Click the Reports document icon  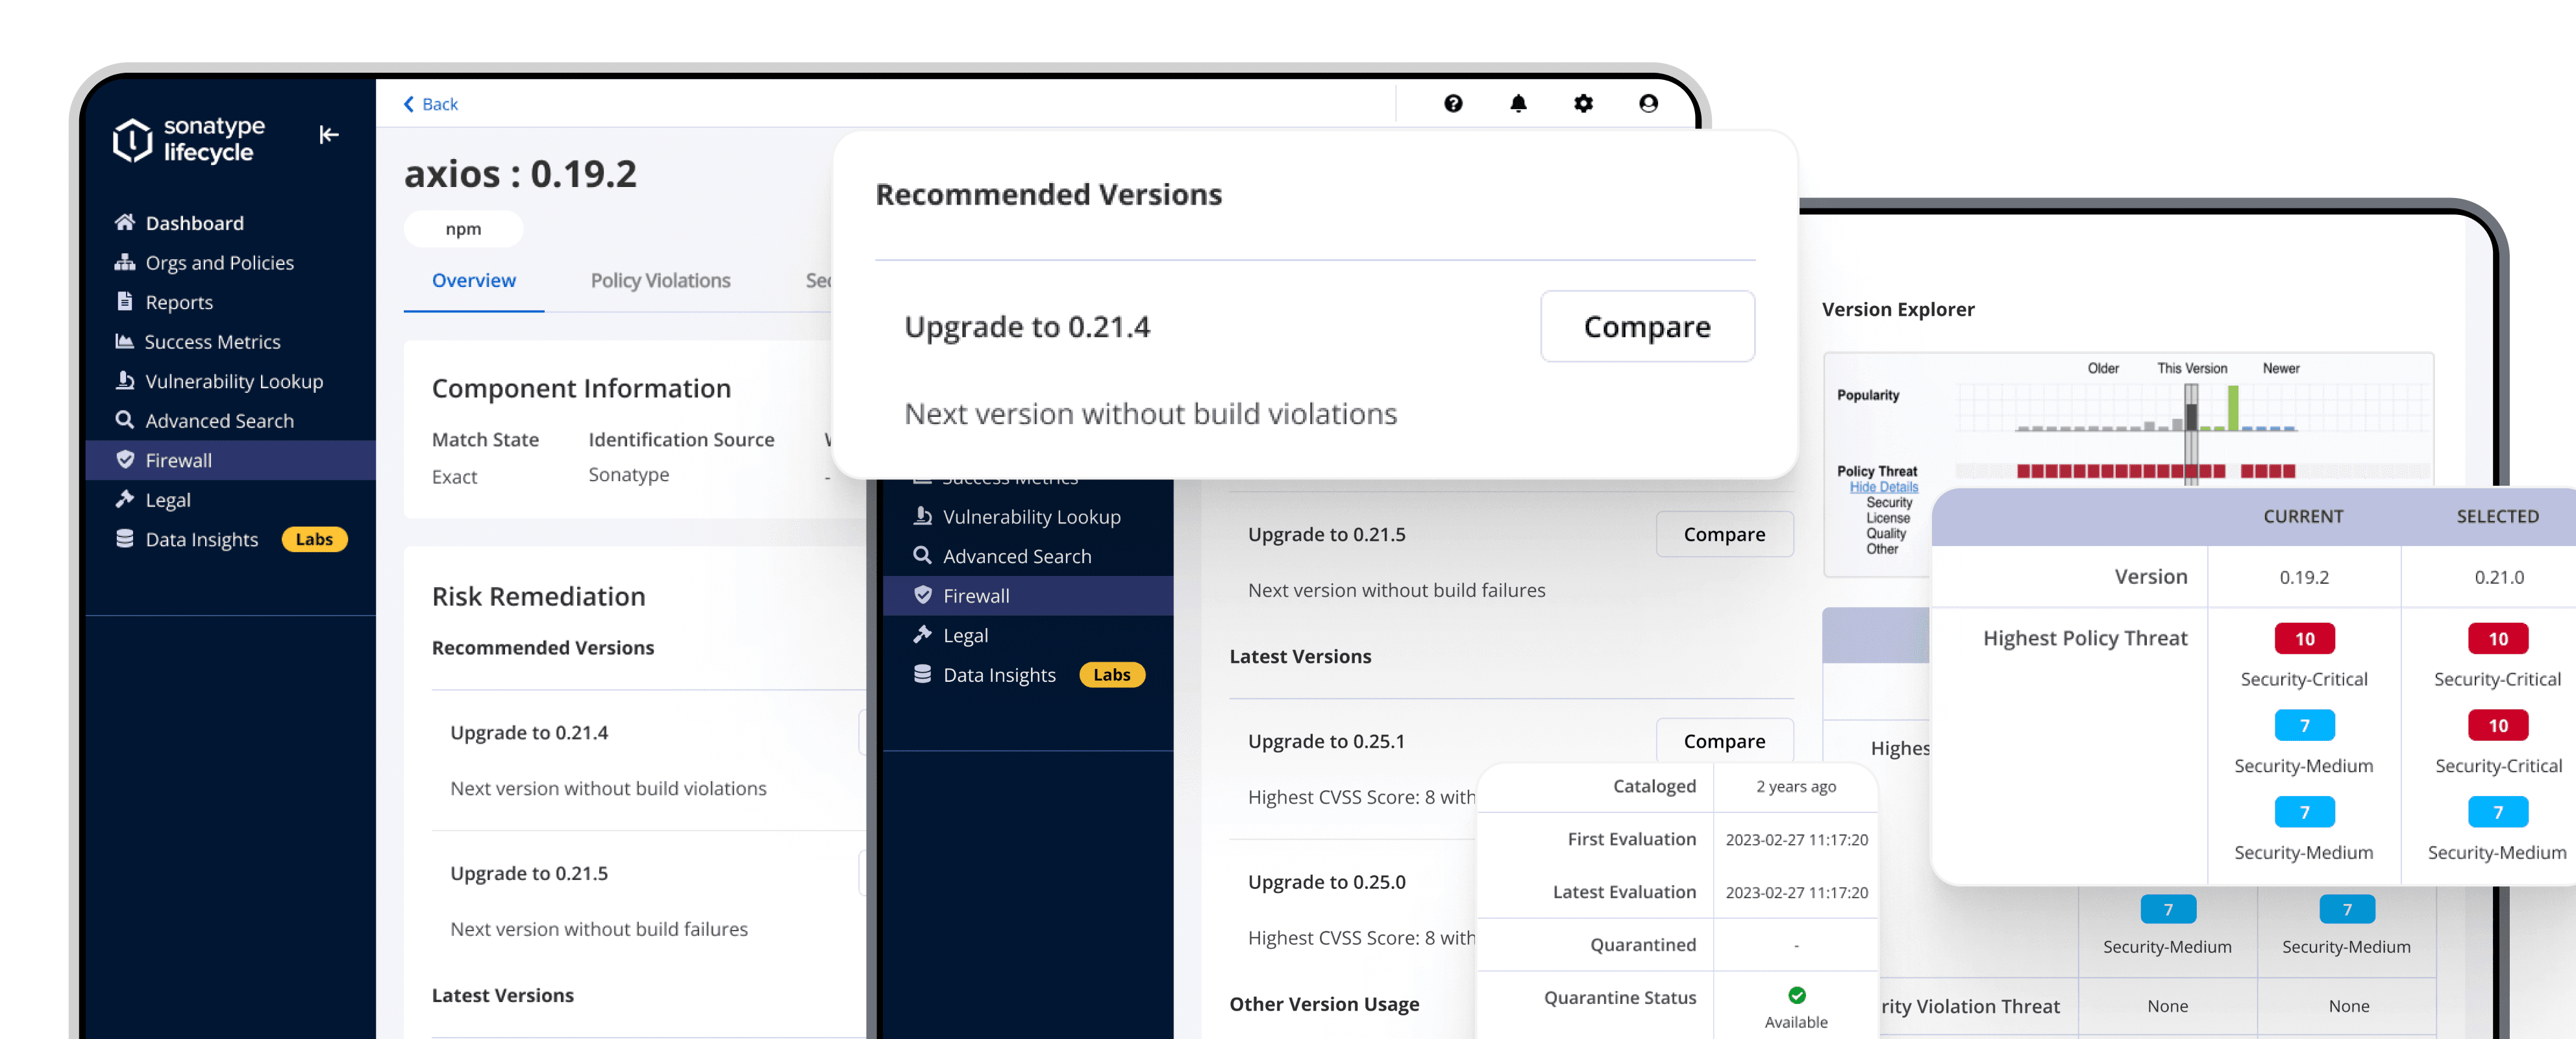[124, 301]
